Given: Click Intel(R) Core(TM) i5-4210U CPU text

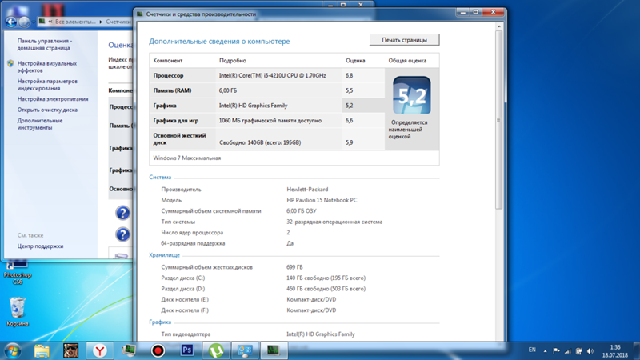Looking at the screenshot, I should pyautogui.click(x=272, y=75).
